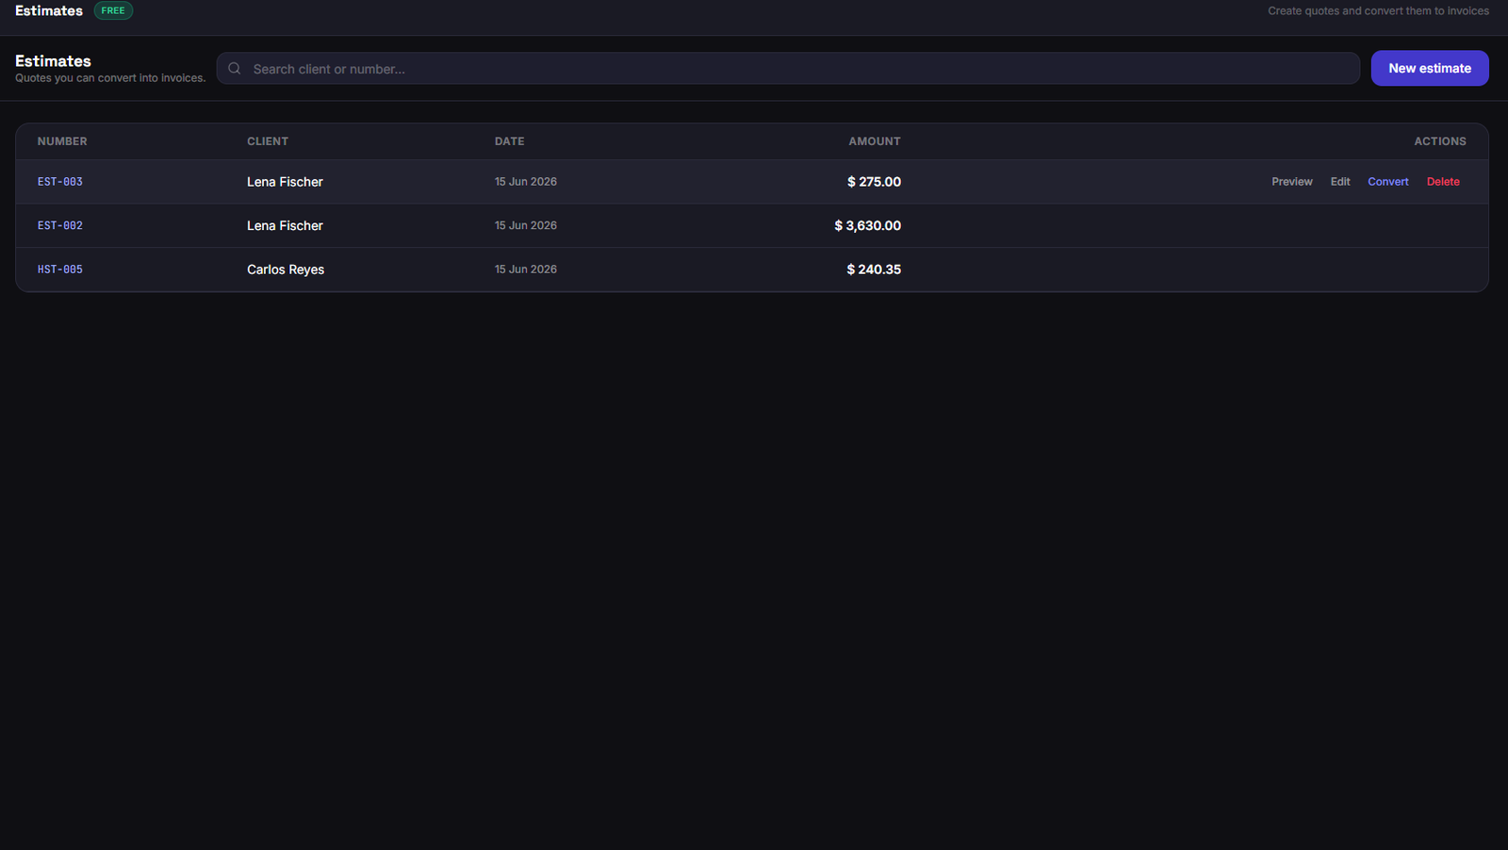Viewport: 1508px width, 850px height.
Task: Open estimate number EST-002
Action: pyautogui.click(x=60, y=225)
